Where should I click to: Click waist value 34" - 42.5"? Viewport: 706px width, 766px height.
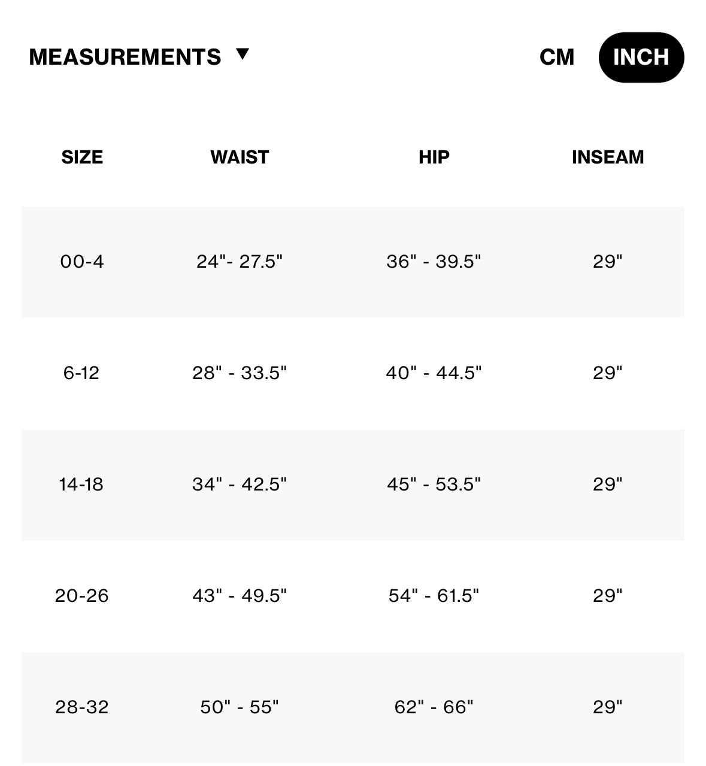coord(240,484)
